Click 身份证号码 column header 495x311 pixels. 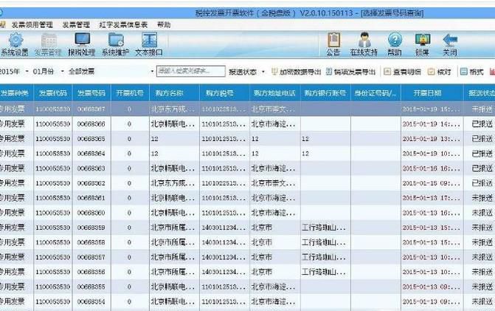point(375,93)
